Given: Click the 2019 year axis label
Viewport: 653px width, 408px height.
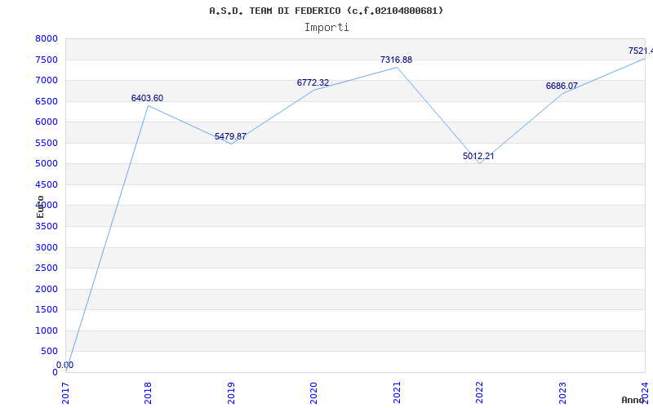Looking at the screenshot, I should [231, 392].
